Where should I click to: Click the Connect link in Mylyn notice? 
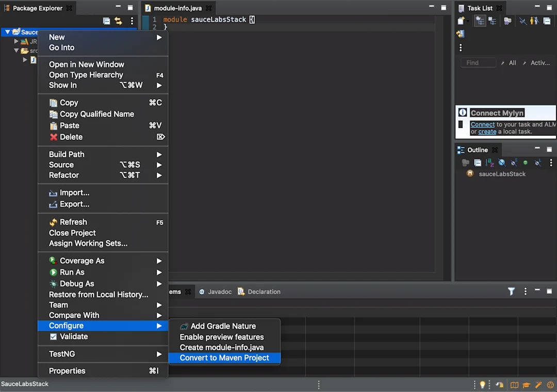(482, 124)
